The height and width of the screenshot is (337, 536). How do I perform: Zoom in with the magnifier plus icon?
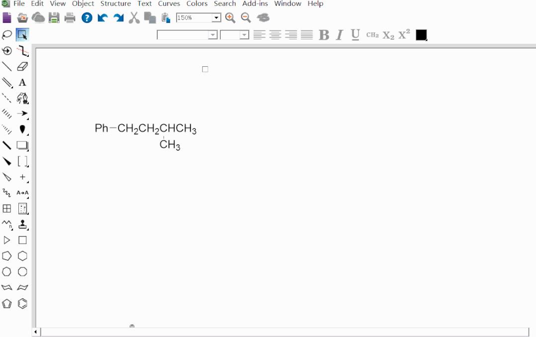pos(229,17)
